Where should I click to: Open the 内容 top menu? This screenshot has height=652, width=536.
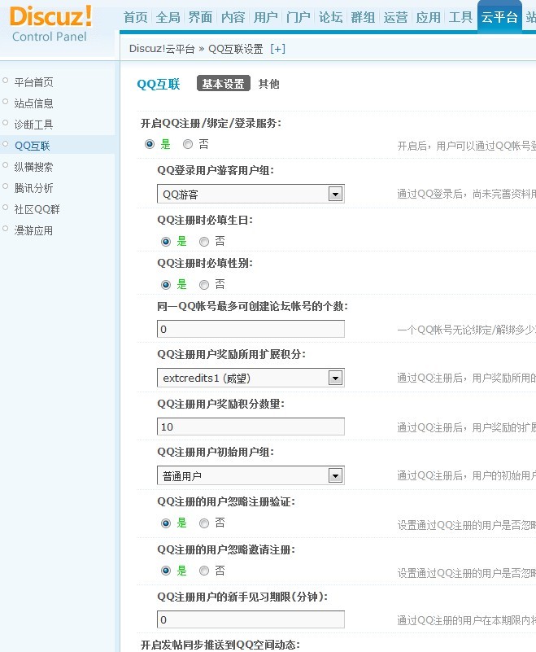233,17
